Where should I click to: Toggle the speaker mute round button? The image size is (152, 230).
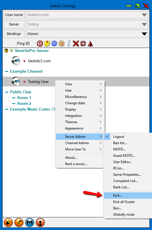(8, 223)
